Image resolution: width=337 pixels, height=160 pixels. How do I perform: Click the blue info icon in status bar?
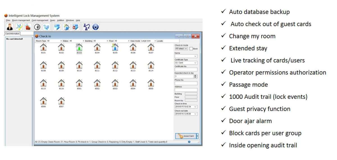189,142
